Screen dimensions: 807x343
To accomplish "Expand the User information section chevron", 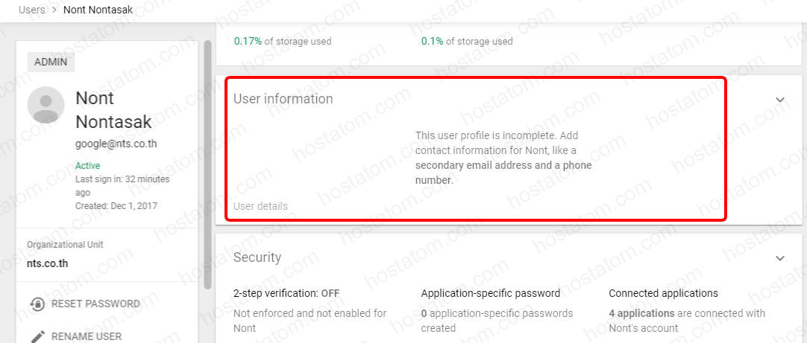I will click(x=780, y=99).
